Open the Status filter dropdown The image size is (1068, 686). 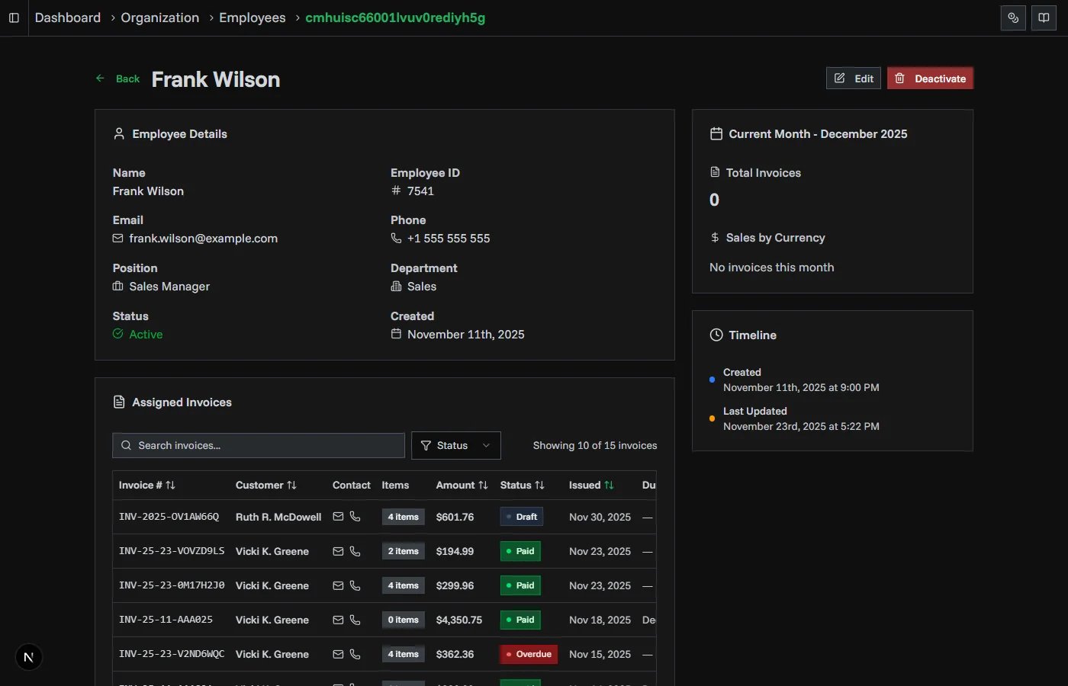coord(455,445)
